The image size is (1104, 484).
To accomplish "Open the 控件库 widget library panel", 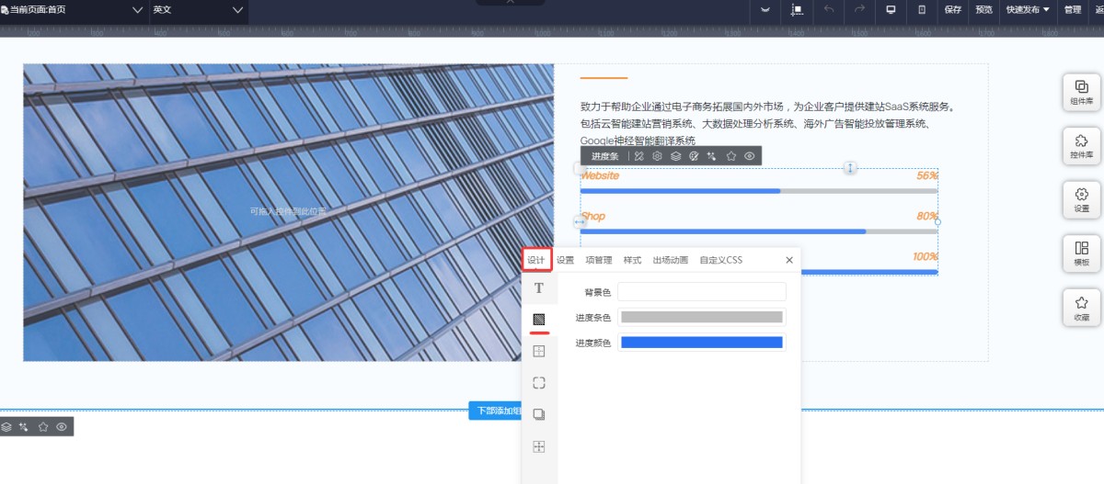I will (x=1081, y=145).
